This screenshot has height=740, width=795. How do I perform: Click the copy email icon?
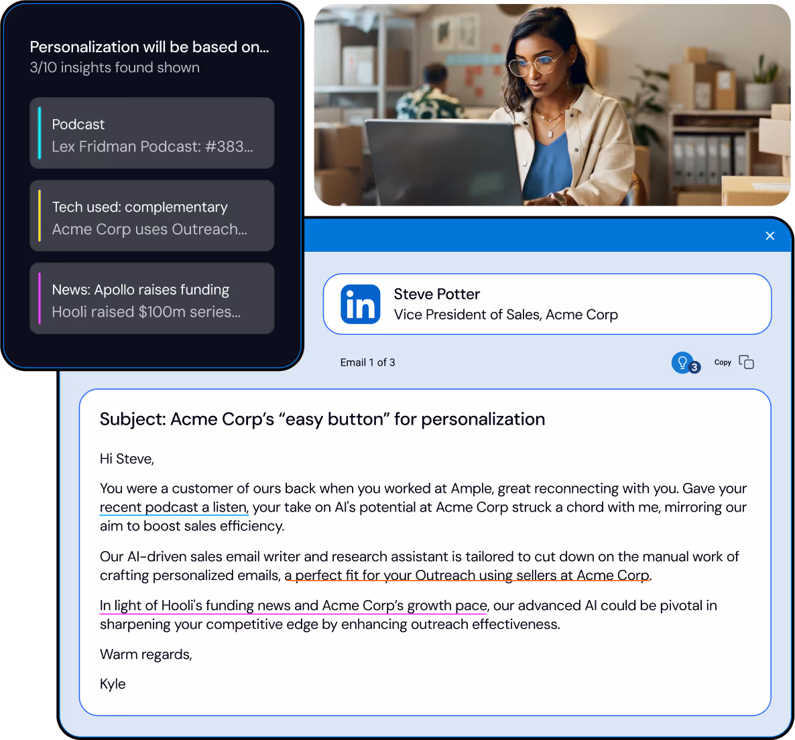point(746,362)
